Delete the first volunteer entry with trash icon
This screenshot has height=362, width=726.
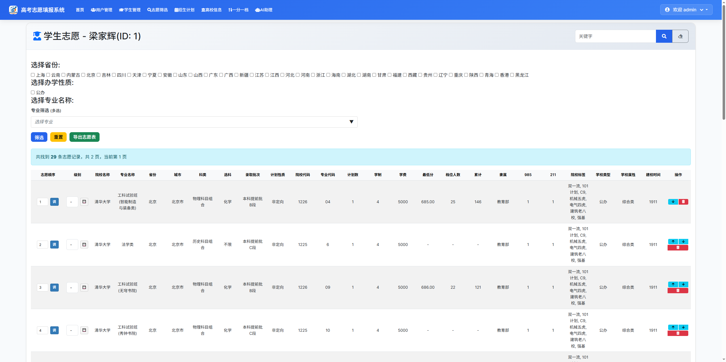[x=683, y=202]
